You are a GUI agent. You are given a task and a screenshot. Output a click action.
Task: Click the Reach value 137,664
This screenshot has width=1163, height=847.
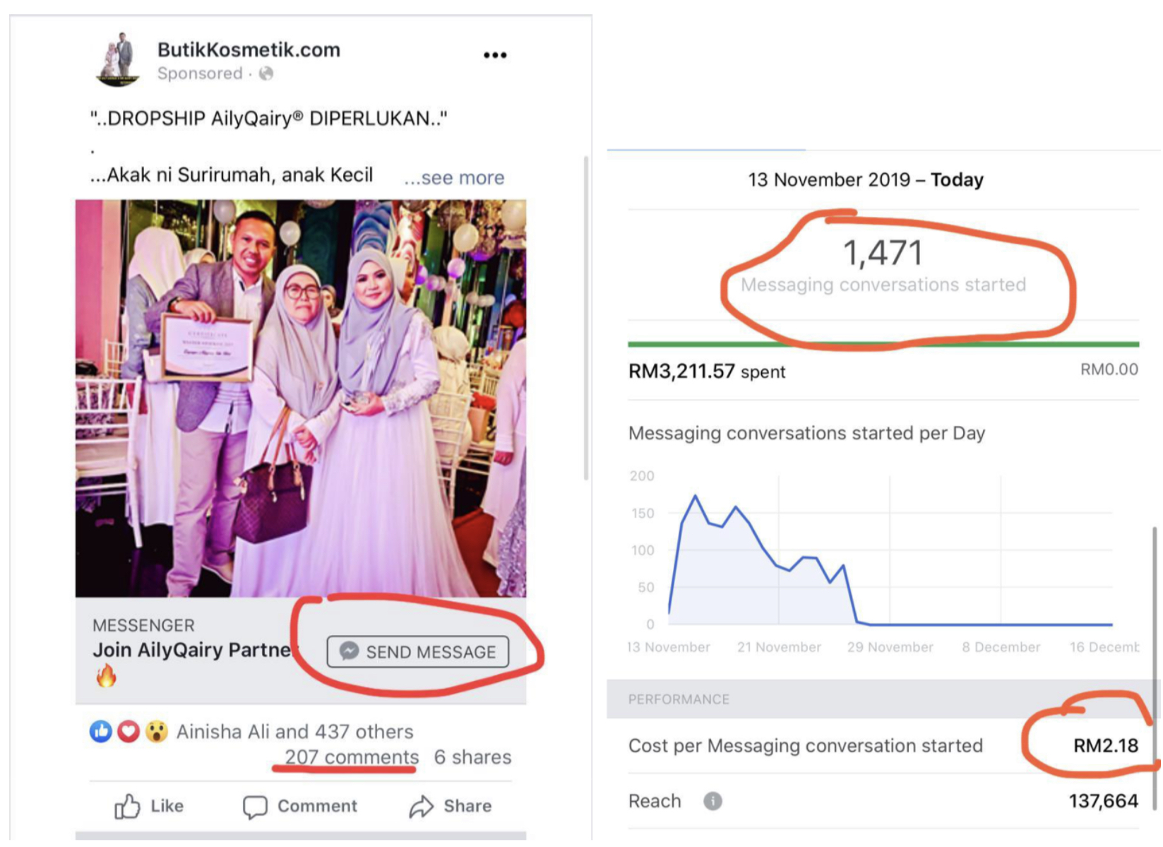click(1103, 801)
